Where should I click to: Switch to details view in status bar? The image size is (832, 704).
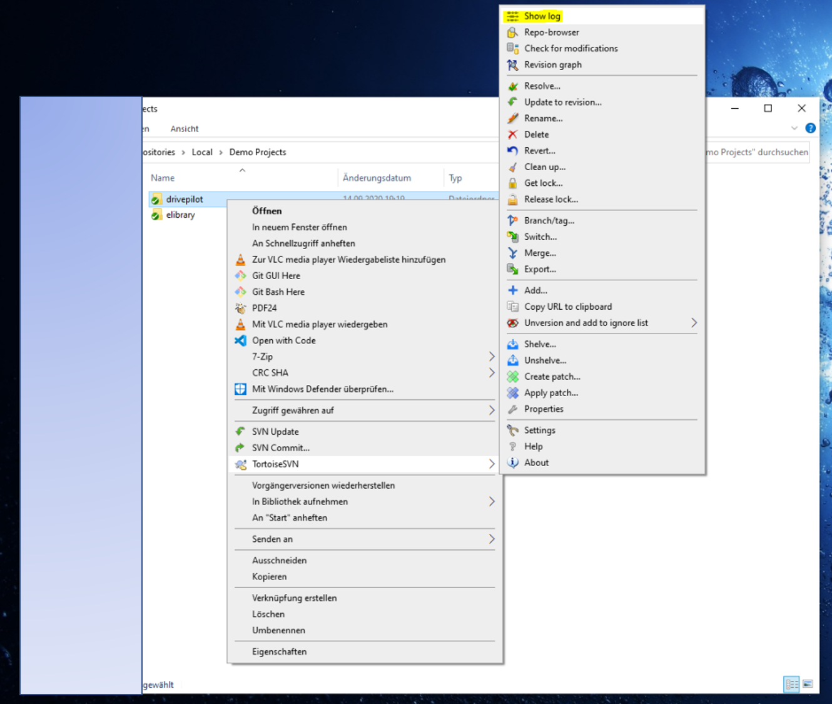(791, 684)
